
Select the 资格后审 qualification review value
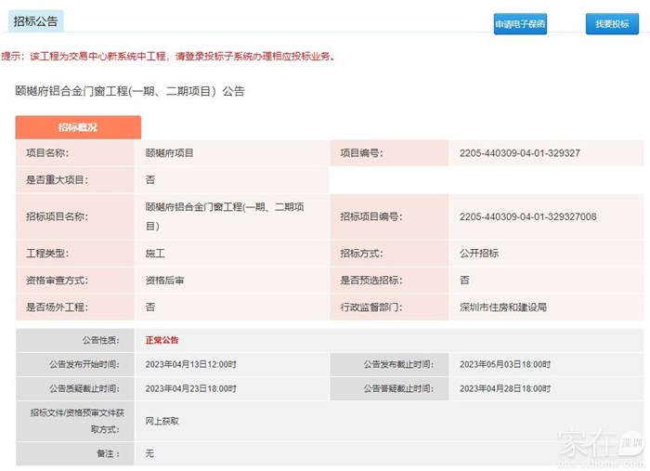pos(164,280)
